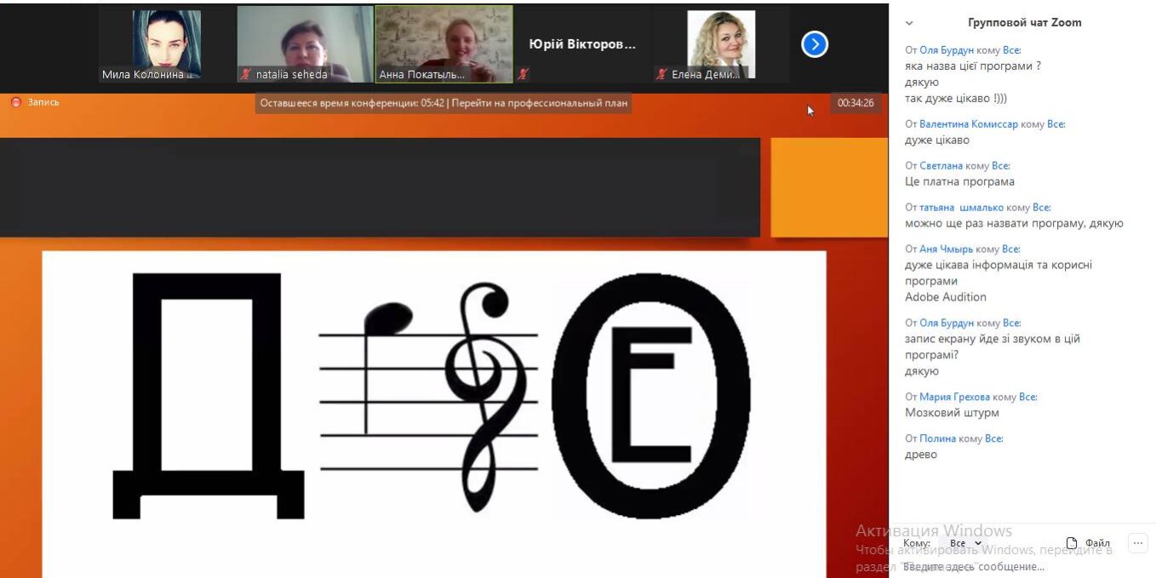Image resolution: width=1156 pixels, height=578 pixels.
Task: Click Юрій Вікторов's muted microphone icon
Action: (523, 74)
